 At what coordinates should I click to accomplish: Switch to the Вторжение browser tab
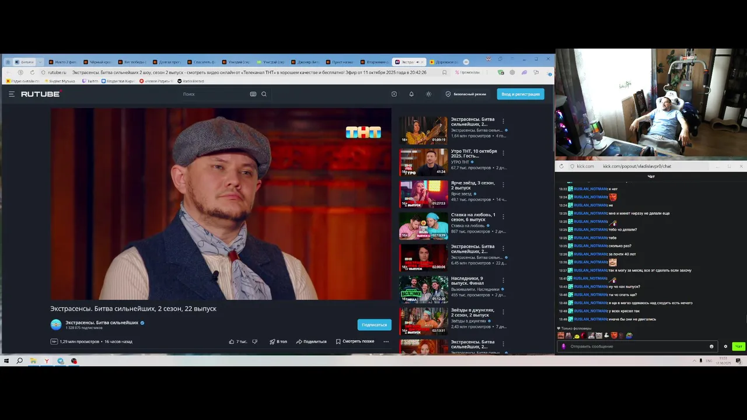coord(374,62)
